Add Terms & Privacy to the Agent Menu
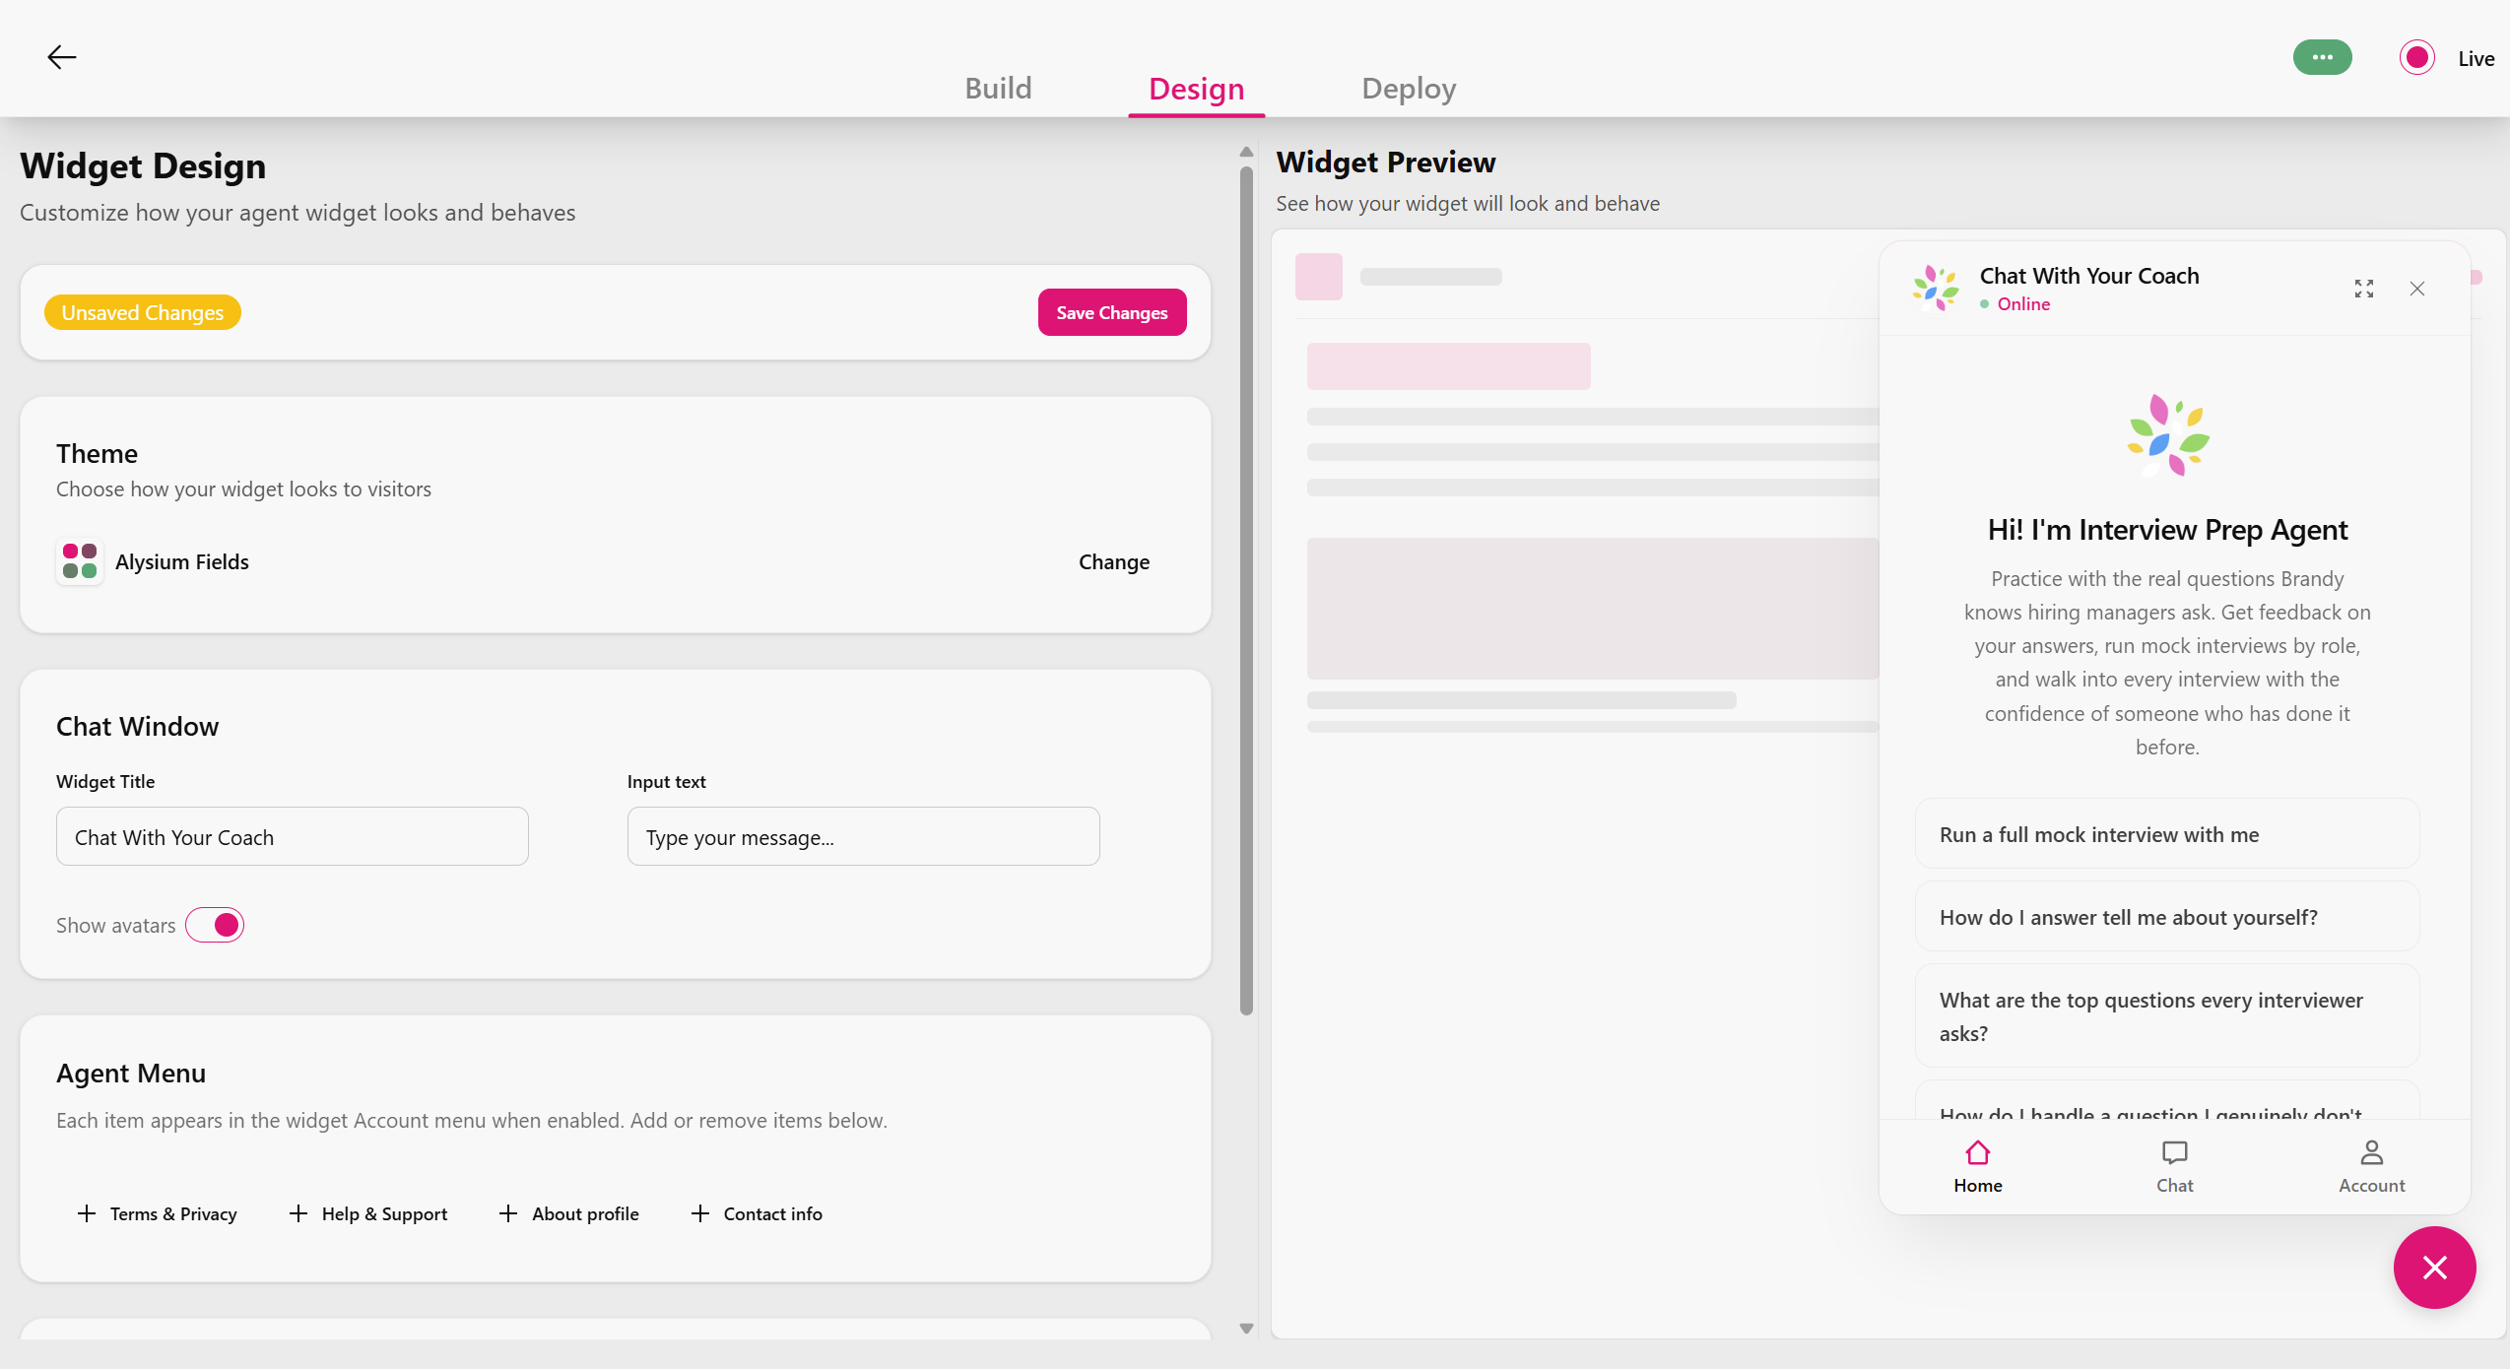Image resolution: width=2510 pixels, height=1369 pixels. [158, 1213]
